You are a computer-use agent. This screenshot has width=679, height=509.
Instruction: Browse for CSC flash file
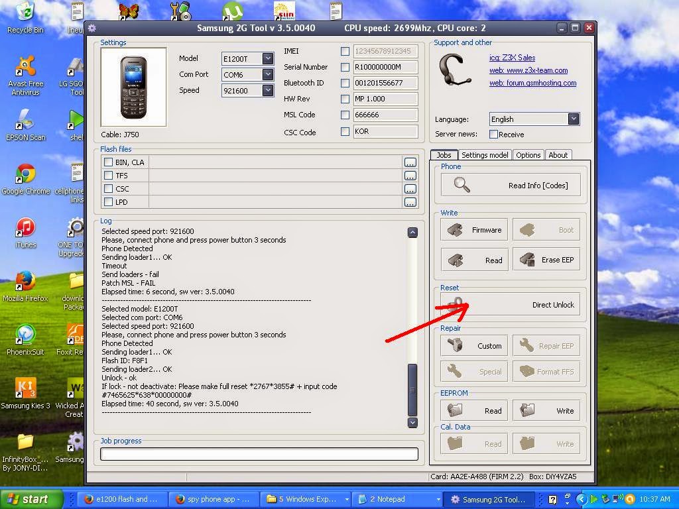[410, 189]
